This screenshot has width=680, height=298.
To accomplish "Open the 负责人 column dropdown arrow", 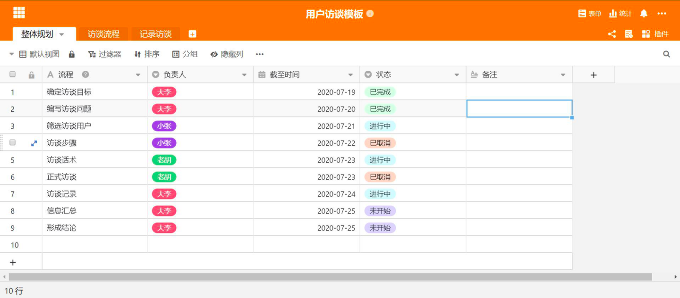I will click(244, 75).
